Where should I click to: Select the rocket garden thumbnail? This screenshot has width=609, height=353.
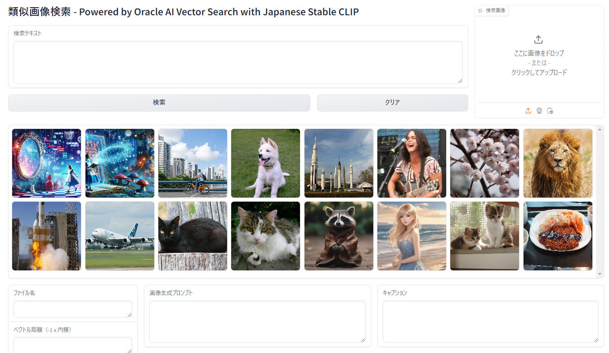(x=339, y=163)
